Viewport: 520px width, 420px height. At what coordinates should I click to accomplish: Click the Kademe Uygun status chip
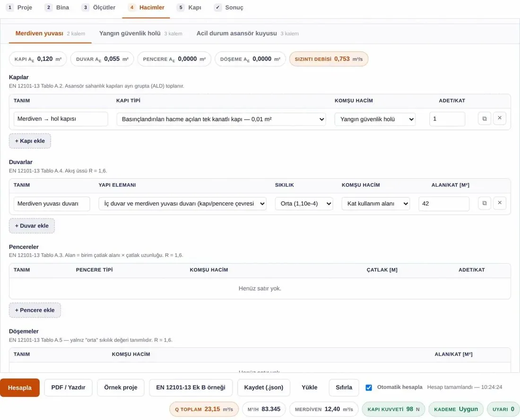click(456, 410)
